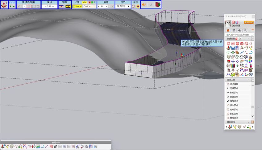Screen dimensions: 262x150
Task: Toggle the yellow-highlighted result mode icon
Action: pyautogui.click(x=68, y=6)
